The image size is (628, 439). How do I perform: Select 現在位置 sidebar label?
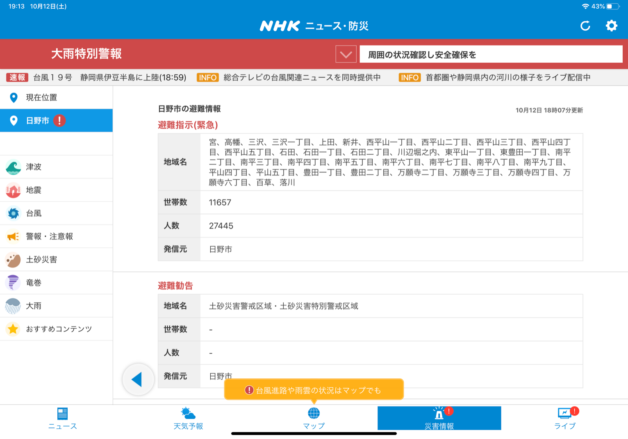coord(41,98)
